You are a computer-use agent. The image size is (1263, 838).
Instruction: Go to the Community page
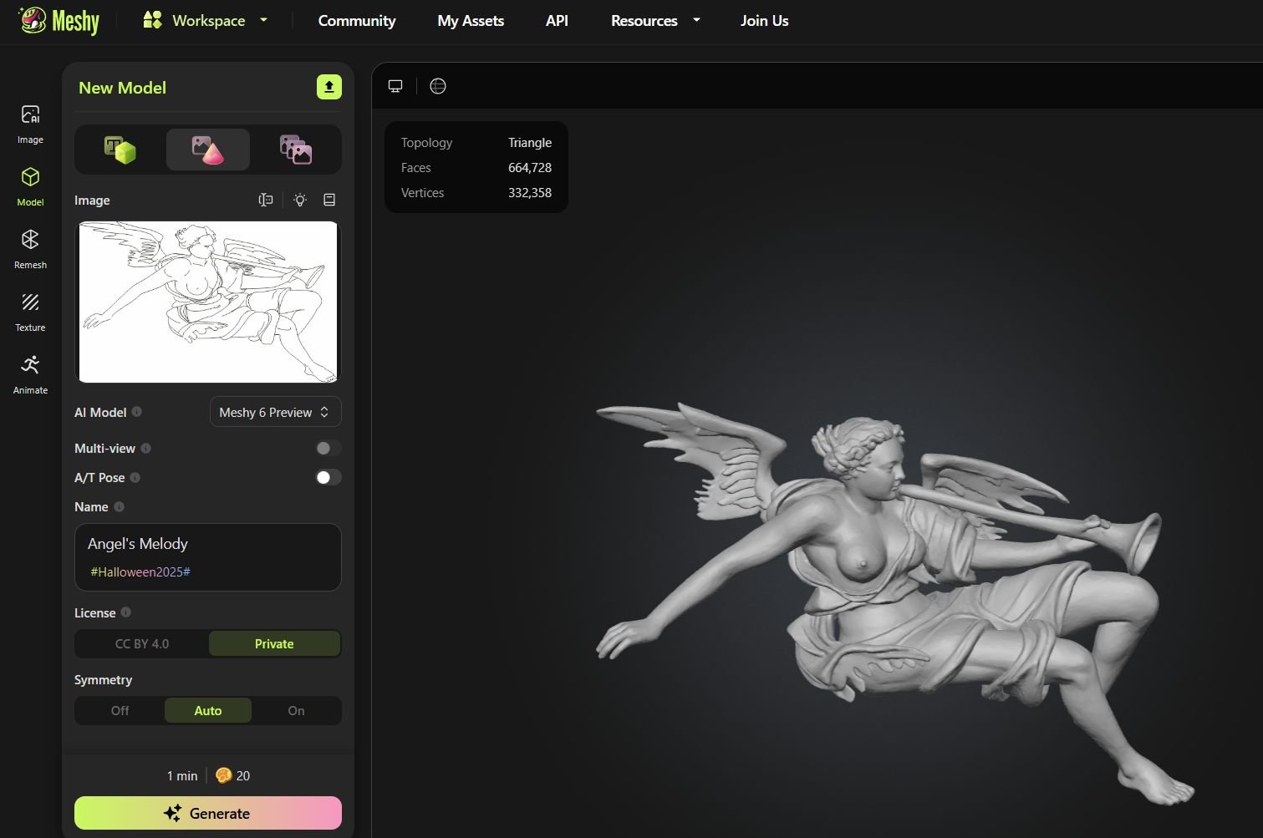coord(357,21)
